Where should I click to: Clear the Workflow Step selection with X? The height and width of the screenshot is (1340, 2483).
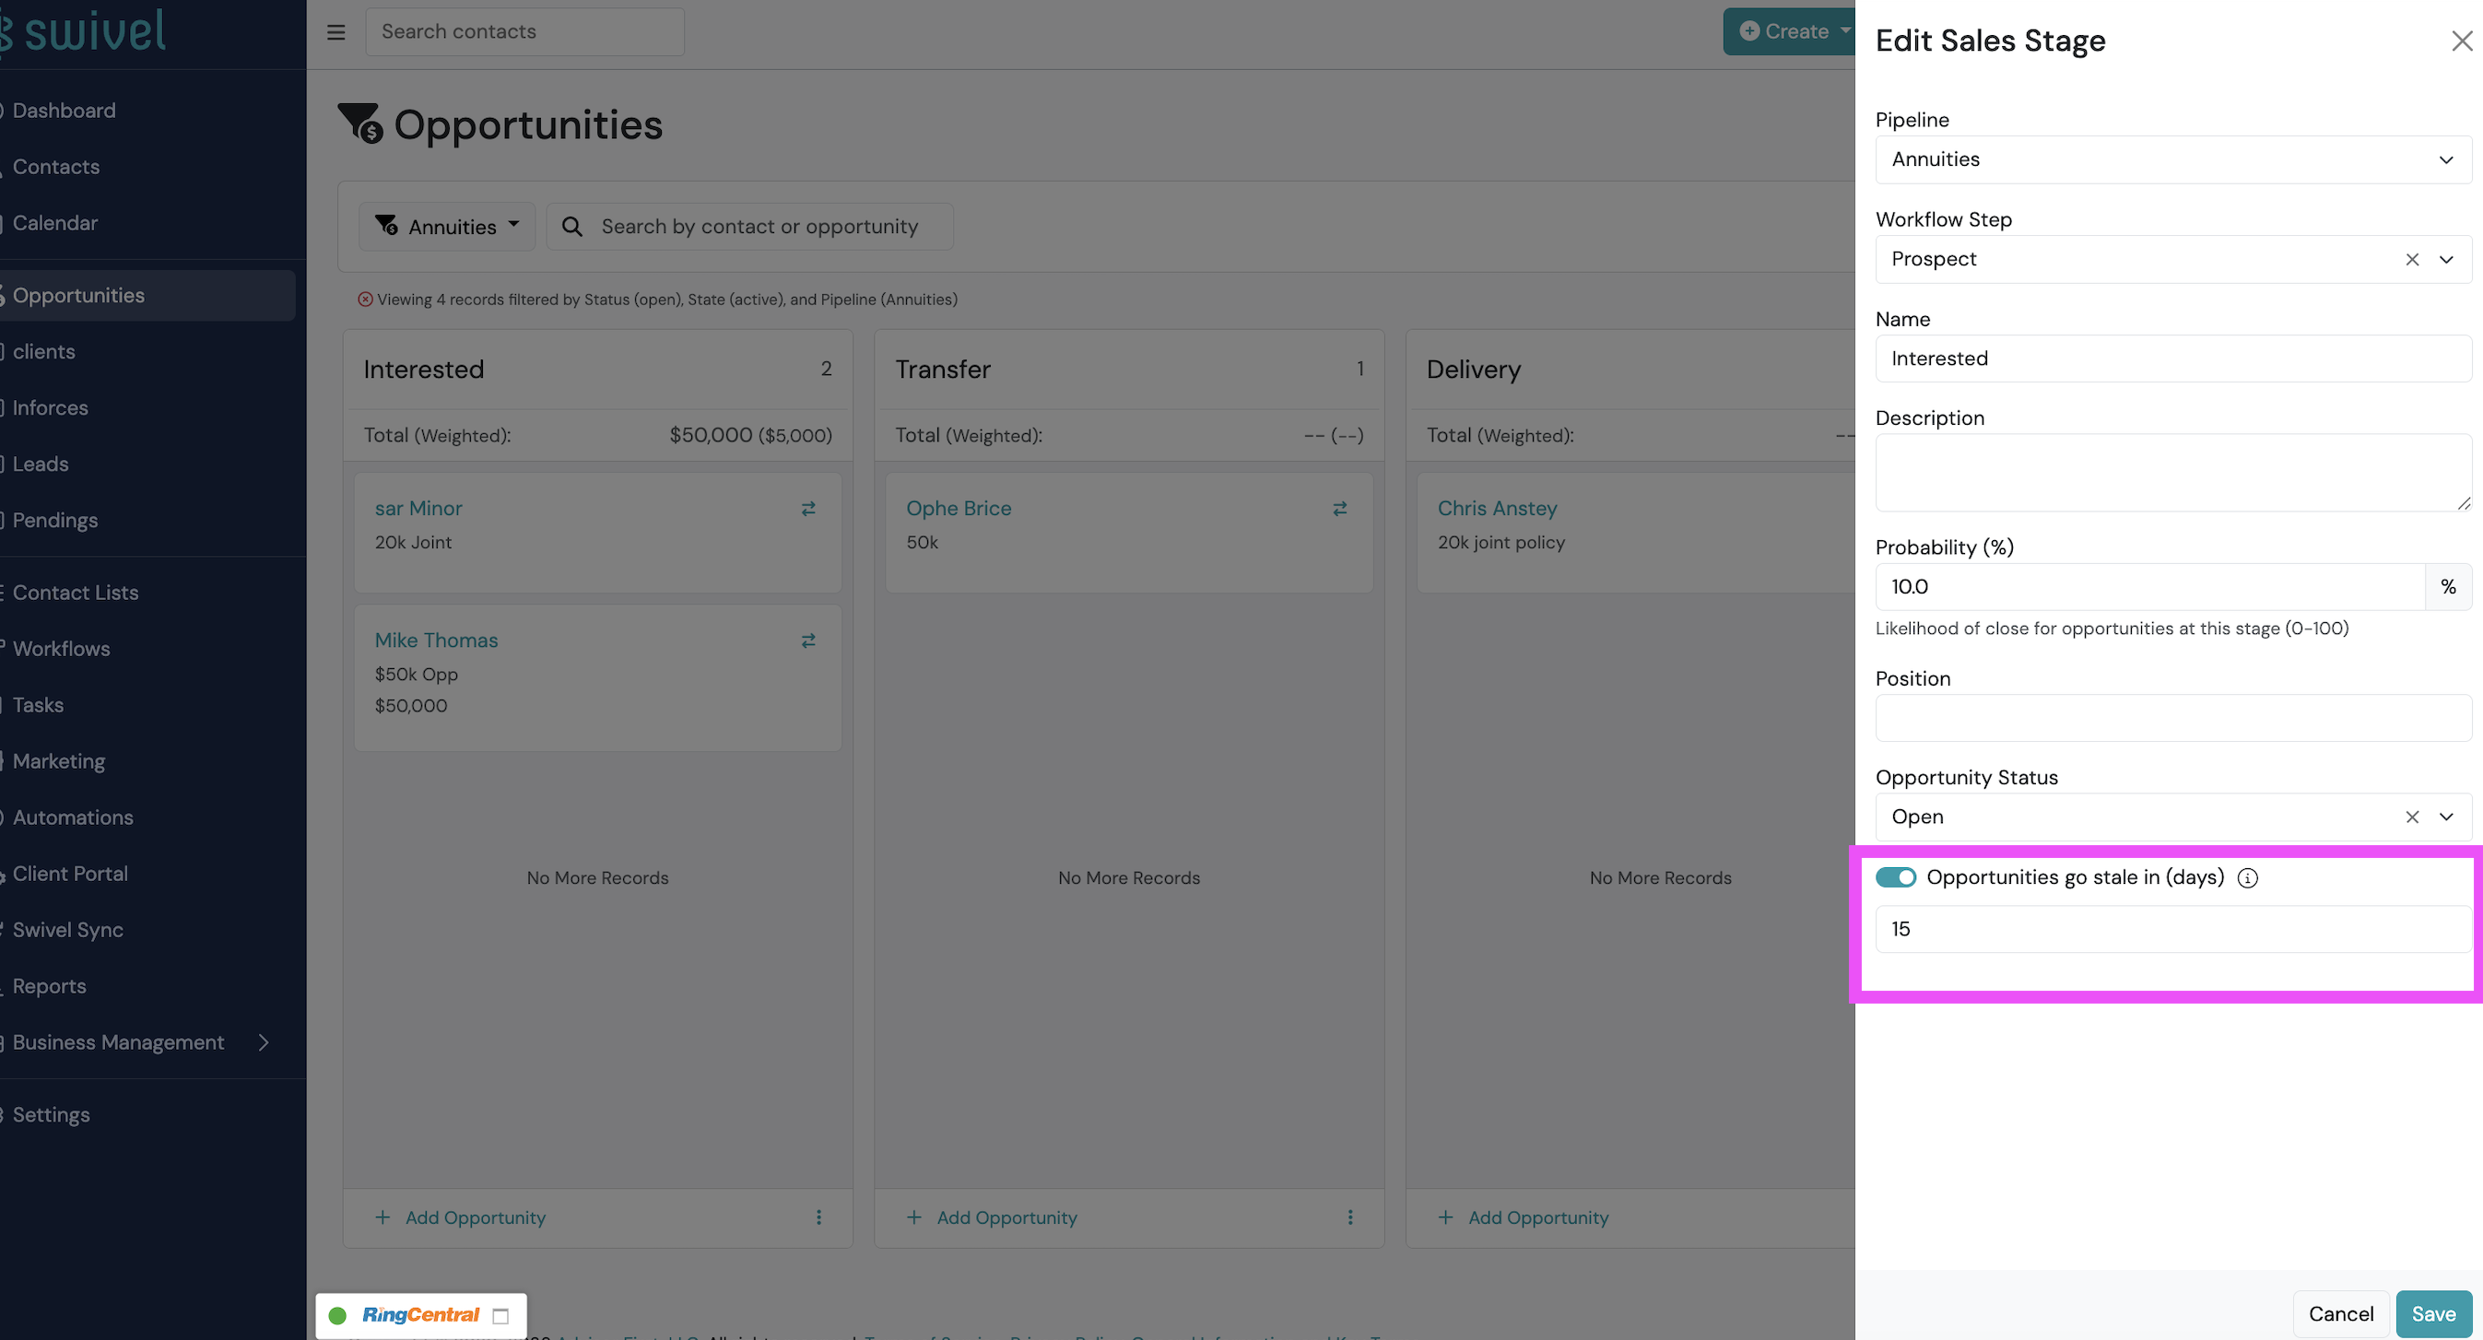click(2412, 259)
